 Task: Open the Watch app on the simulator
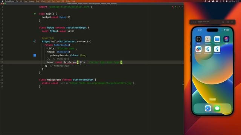click(x=198, y=39)
